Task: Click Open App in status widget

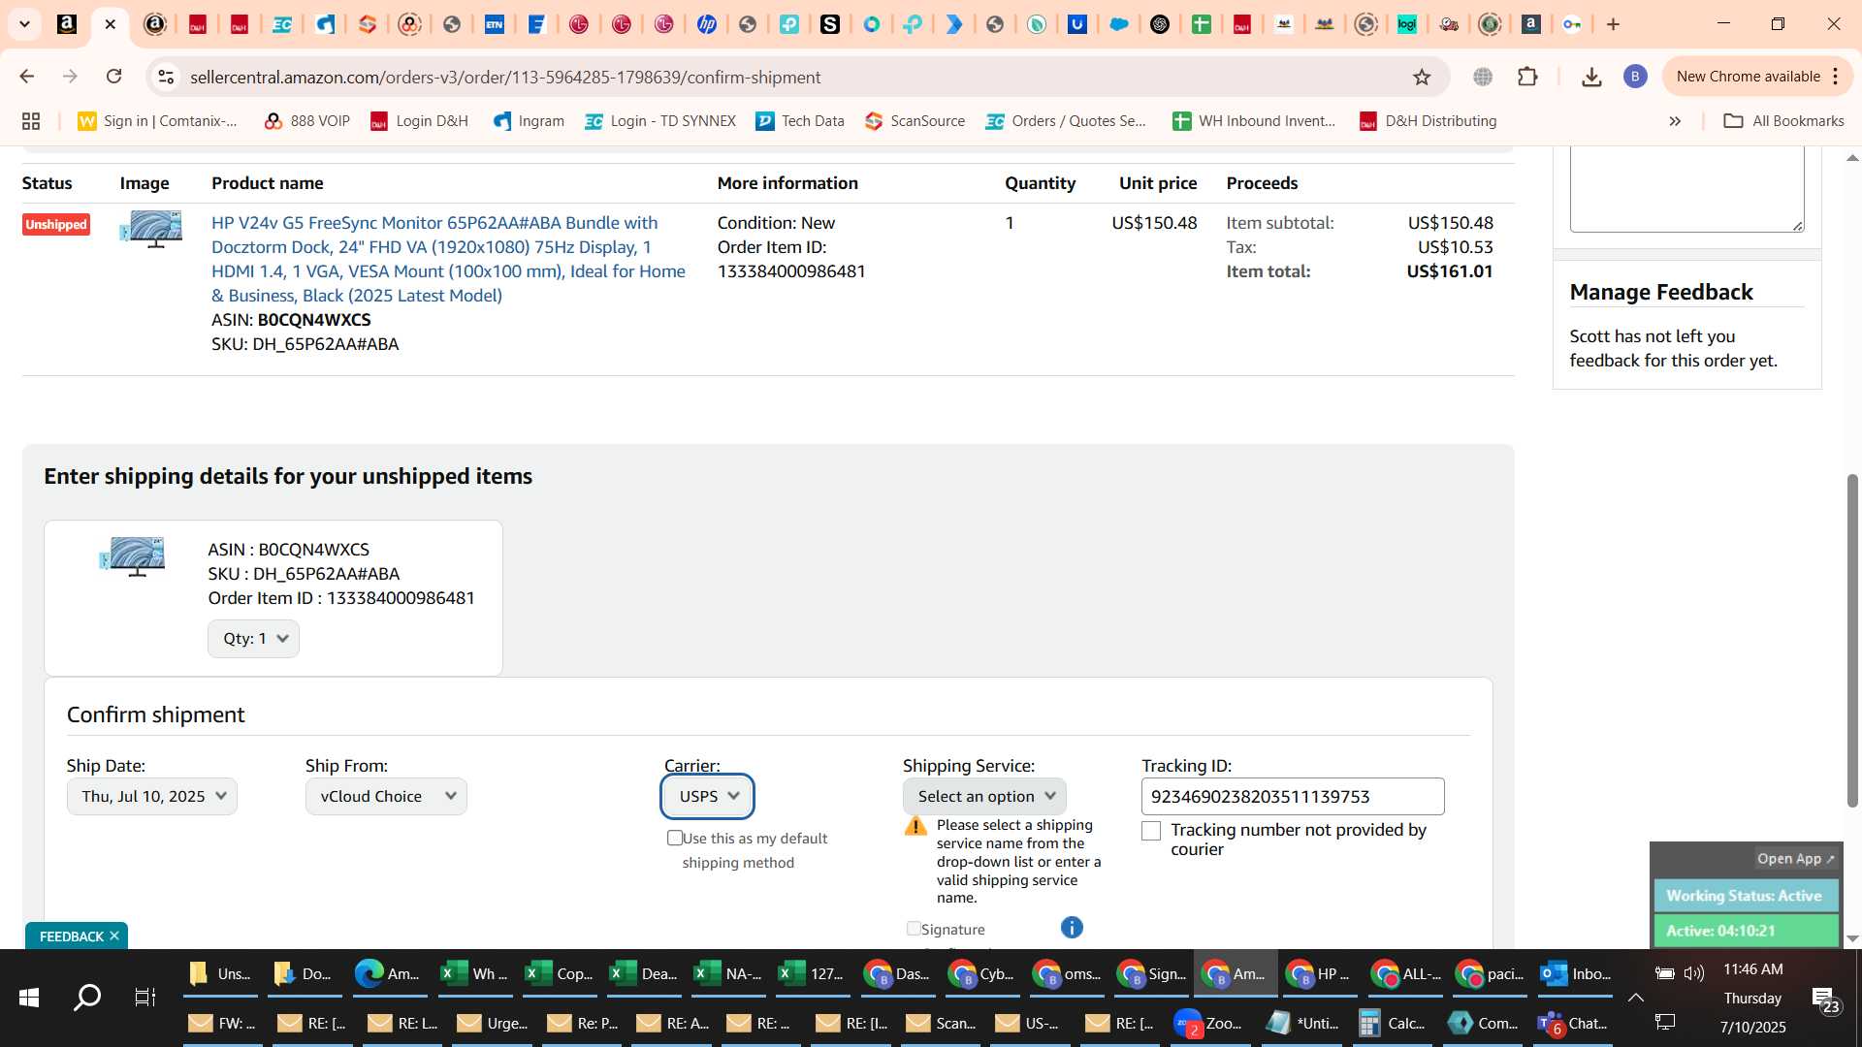Action: point(1795,858)
